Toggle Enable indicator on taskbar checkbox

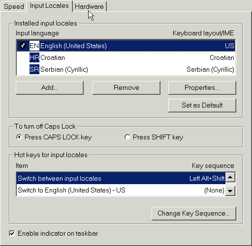coord(12,233)
